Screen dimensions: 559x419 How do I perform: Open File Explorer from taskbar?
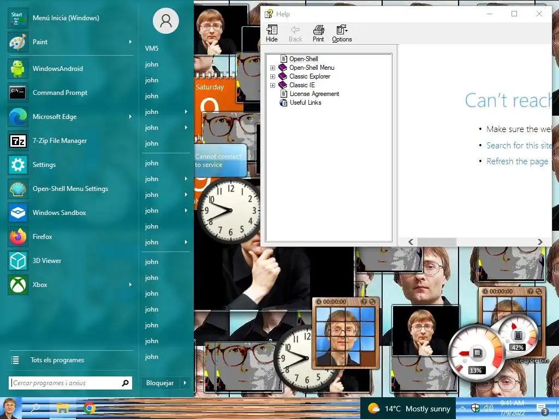(63, 408)
